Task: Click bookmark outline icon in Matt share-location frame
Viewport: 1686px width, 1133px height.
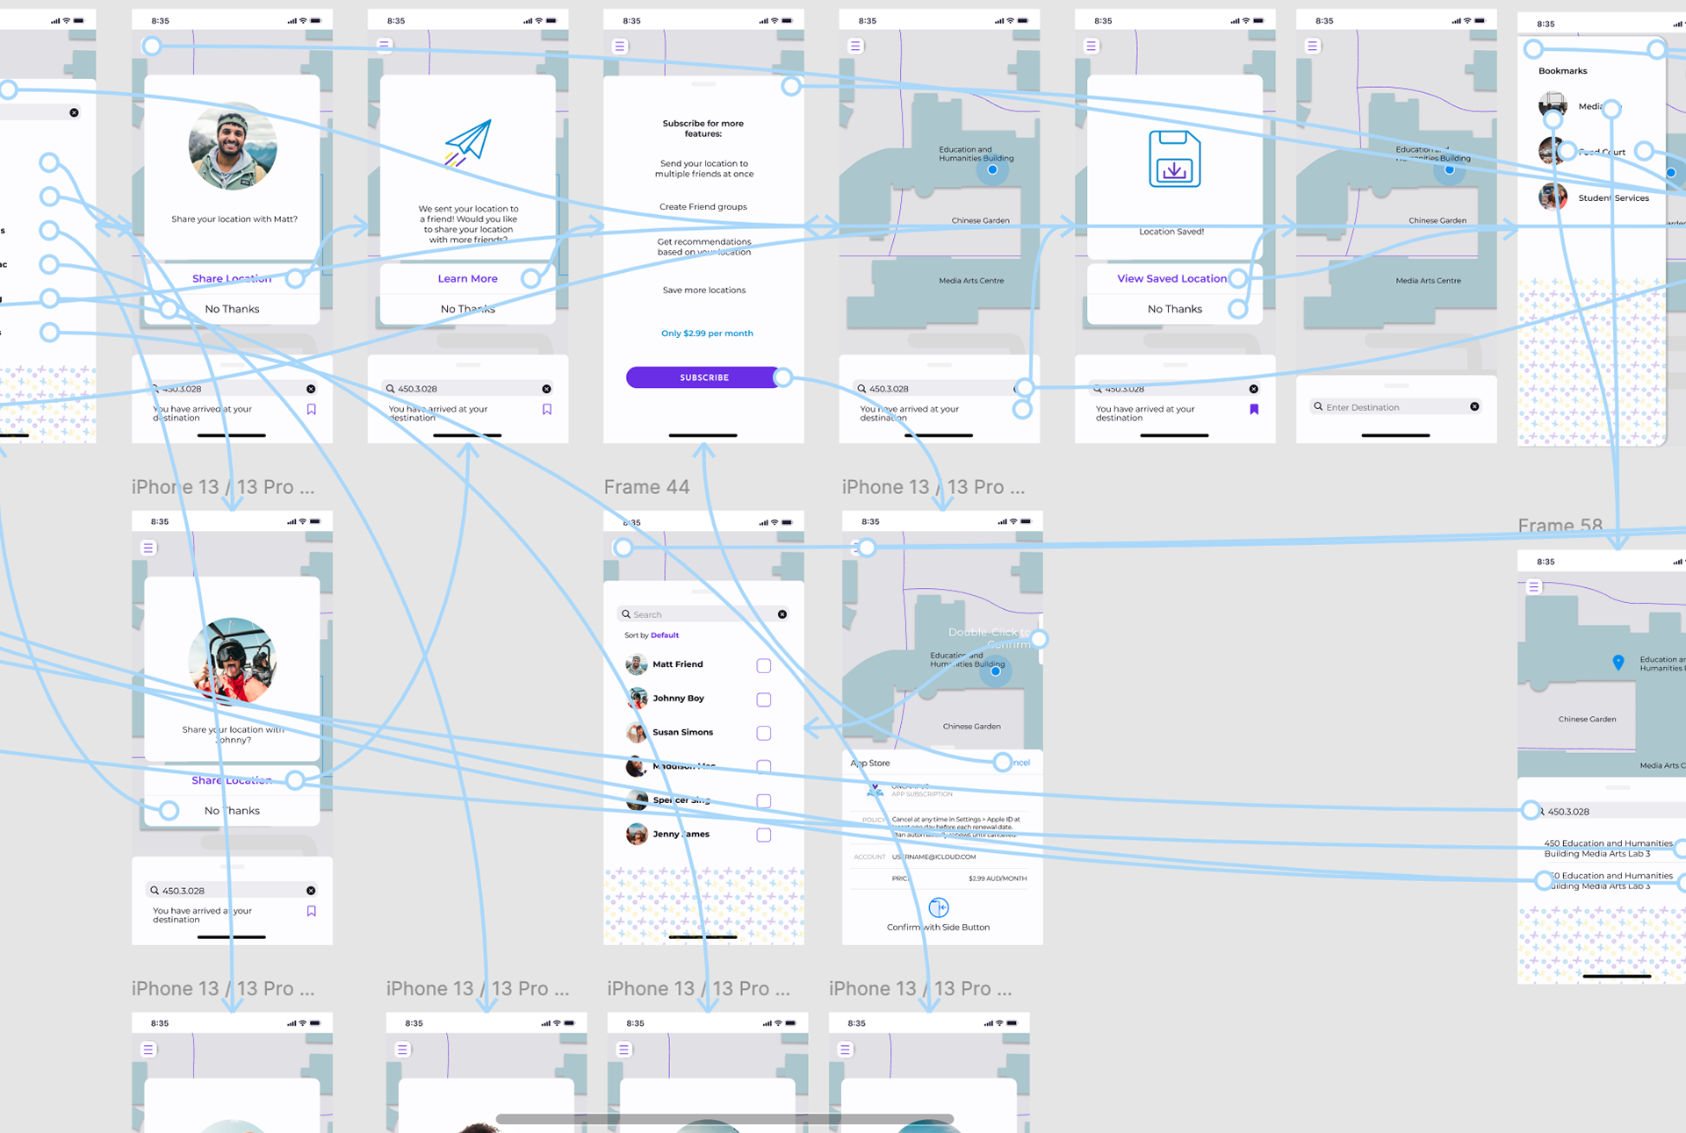Action: point(311,409)
